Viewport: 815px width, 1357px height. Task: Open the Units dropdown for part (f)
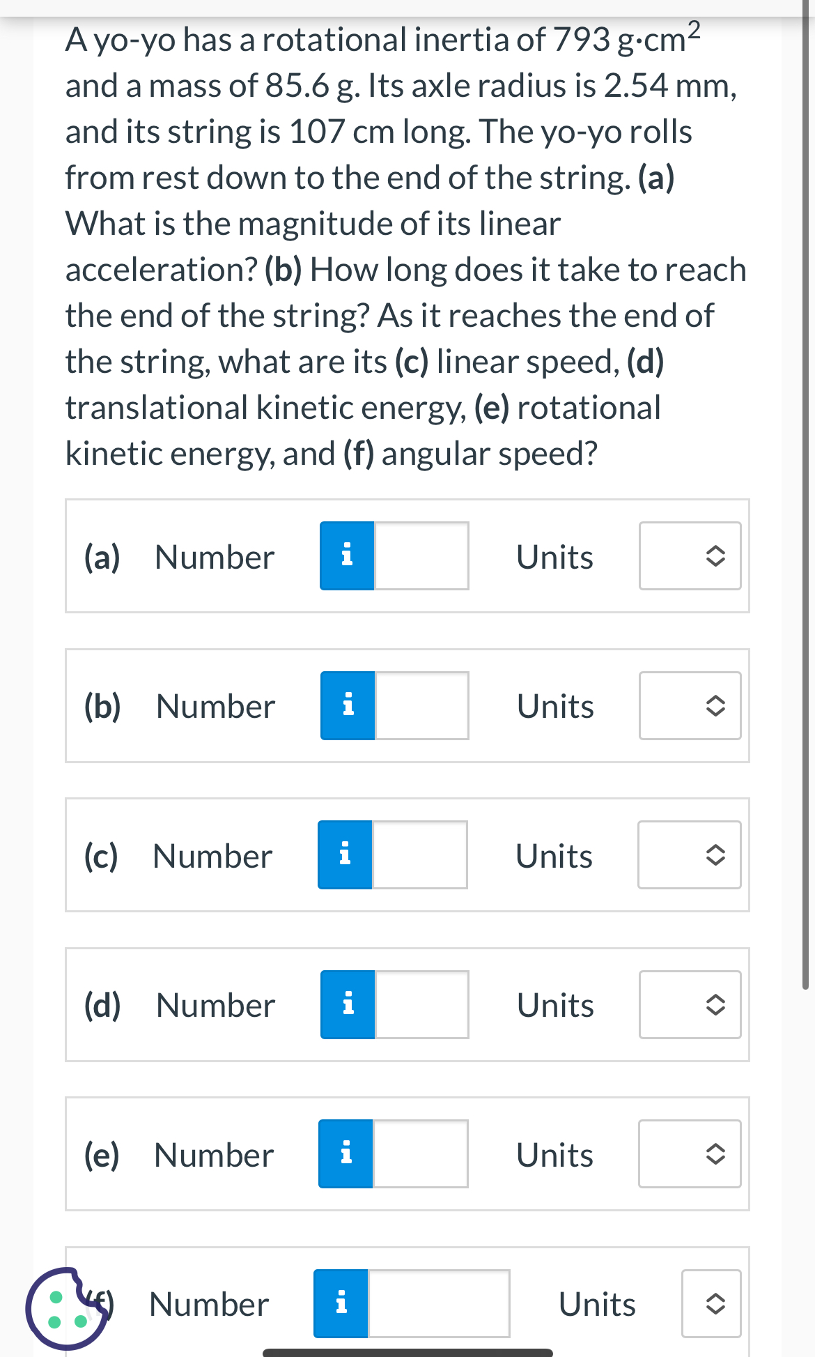click(711, 1304)
